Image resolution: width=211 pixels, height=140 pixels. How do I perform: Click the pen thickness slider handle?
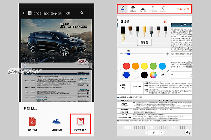pos(129,54)
